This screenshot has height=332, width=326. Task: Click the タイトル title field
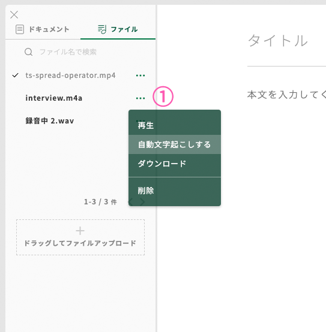(286, 41)
